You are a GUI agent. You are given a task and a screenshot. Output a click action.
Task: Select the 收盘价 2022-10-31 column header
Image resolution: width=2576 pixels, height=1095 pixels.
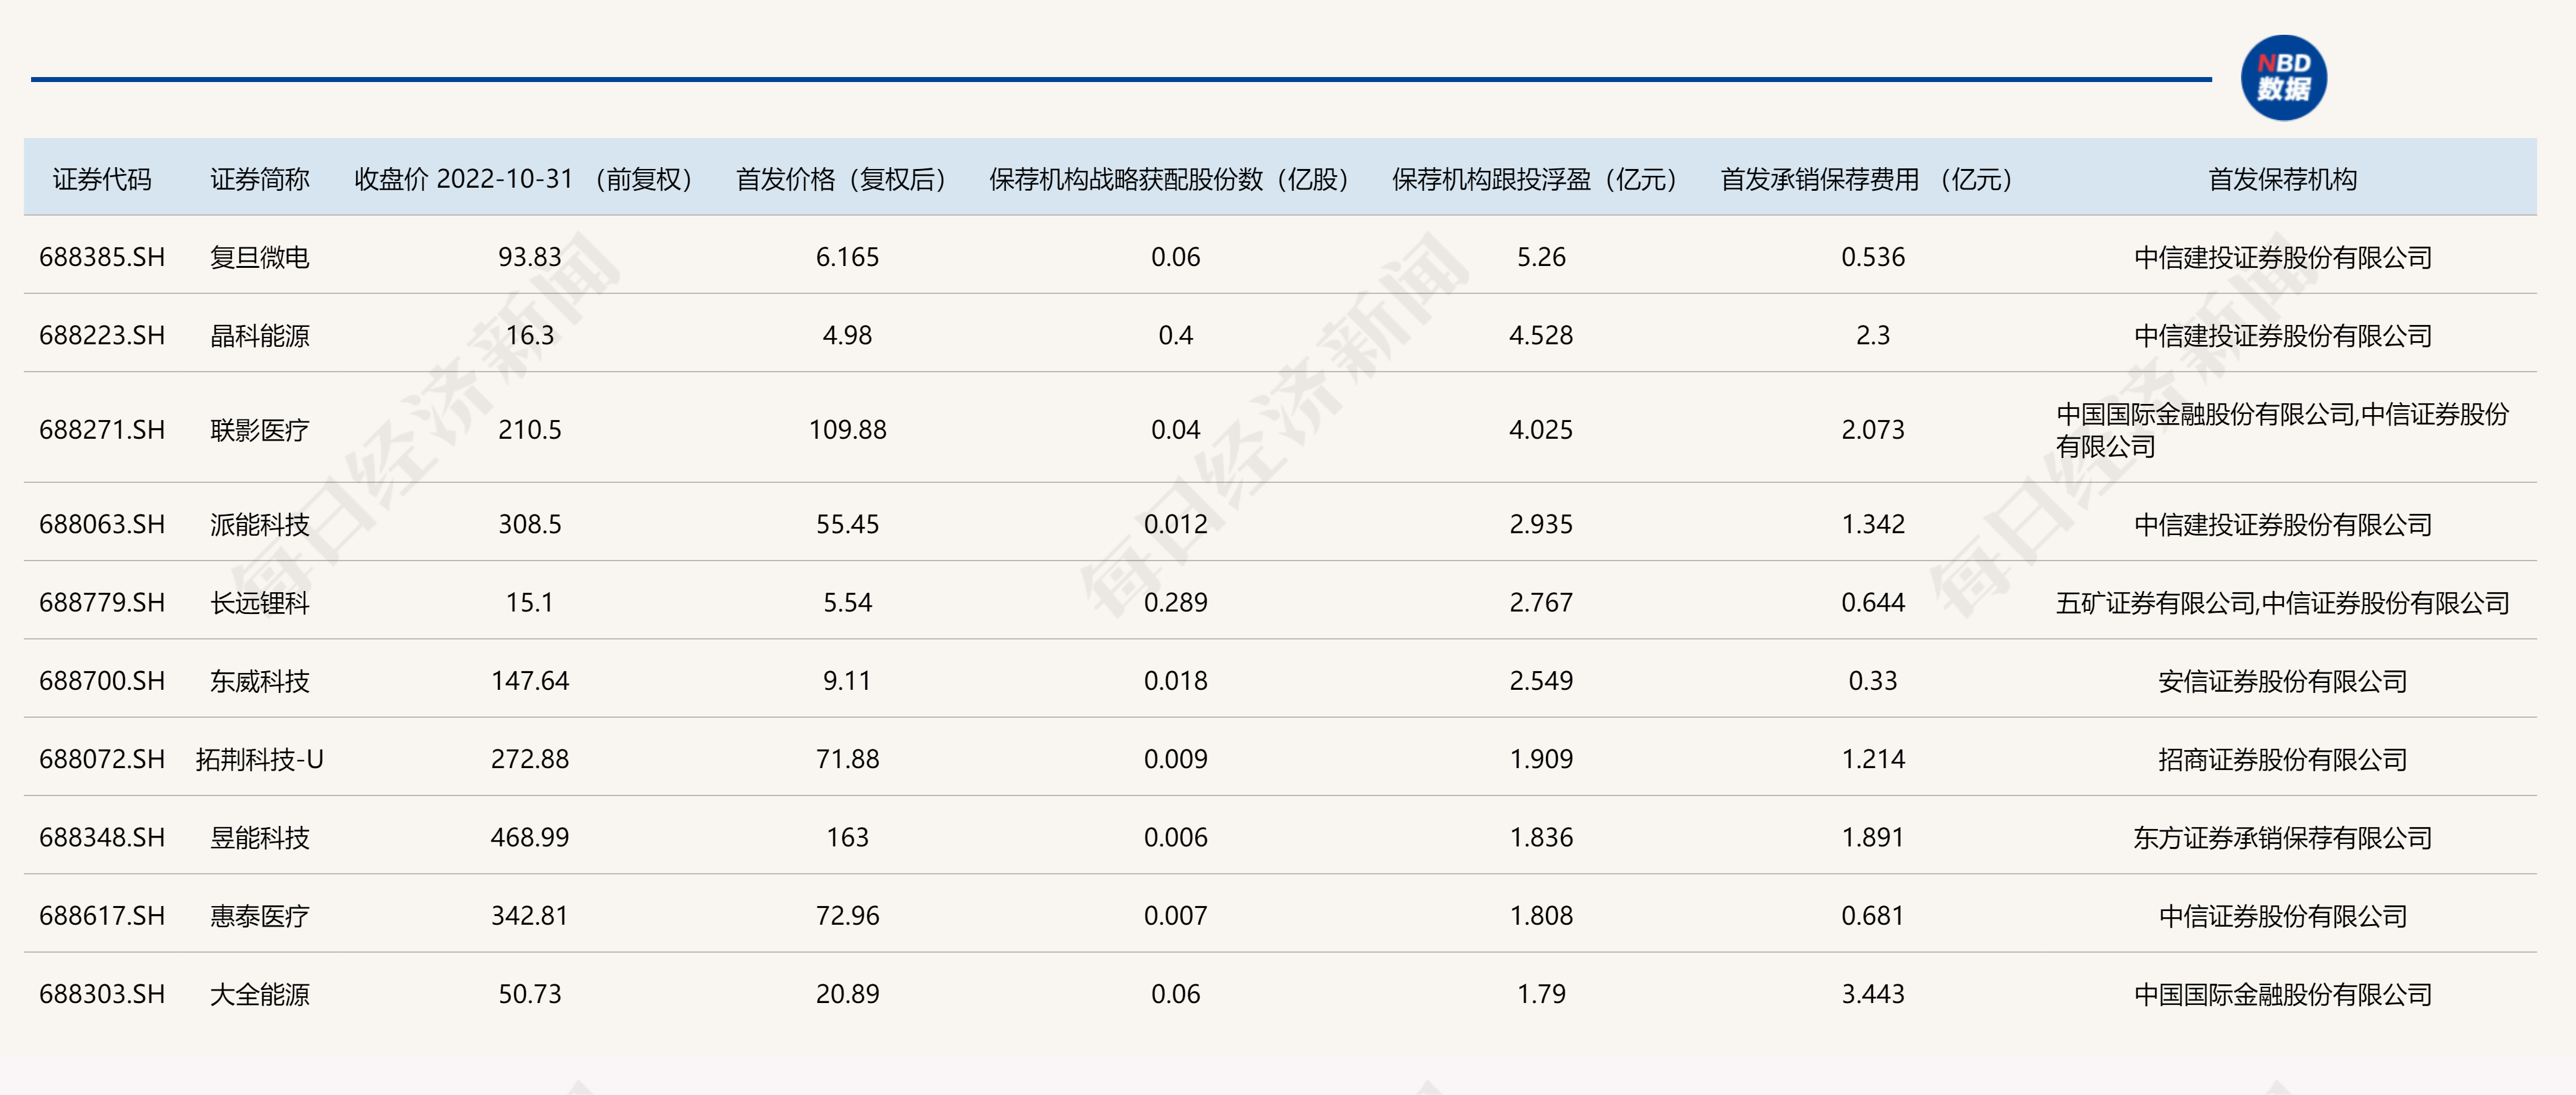[x=530, y=179]
